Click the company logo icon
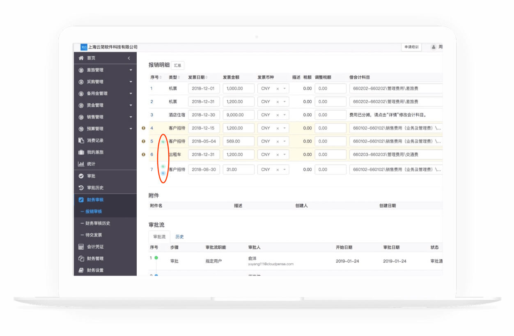Viewport: 514px width, 336px height. pos(84,47)
